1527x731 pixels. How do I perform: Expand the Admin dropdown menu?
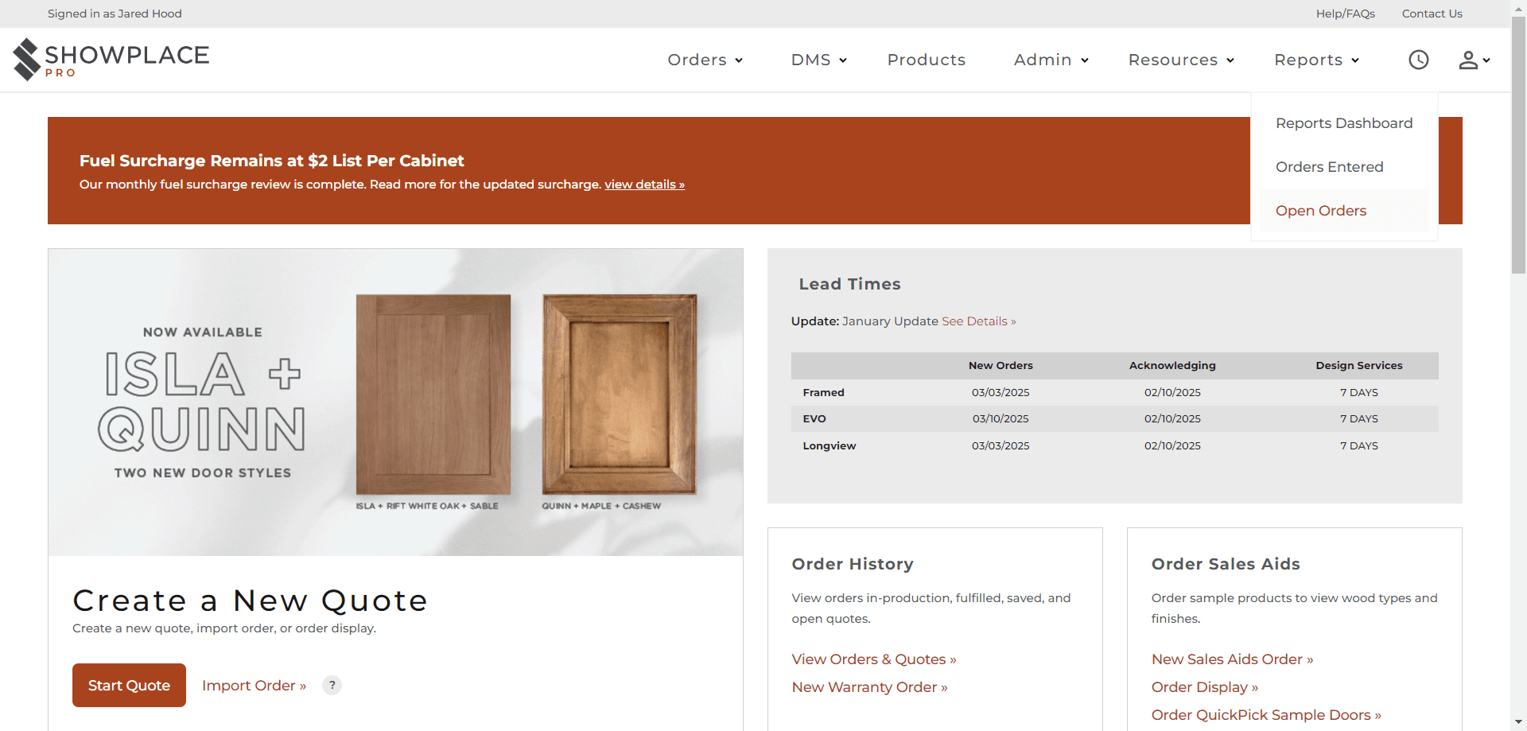click(1051, 60)
